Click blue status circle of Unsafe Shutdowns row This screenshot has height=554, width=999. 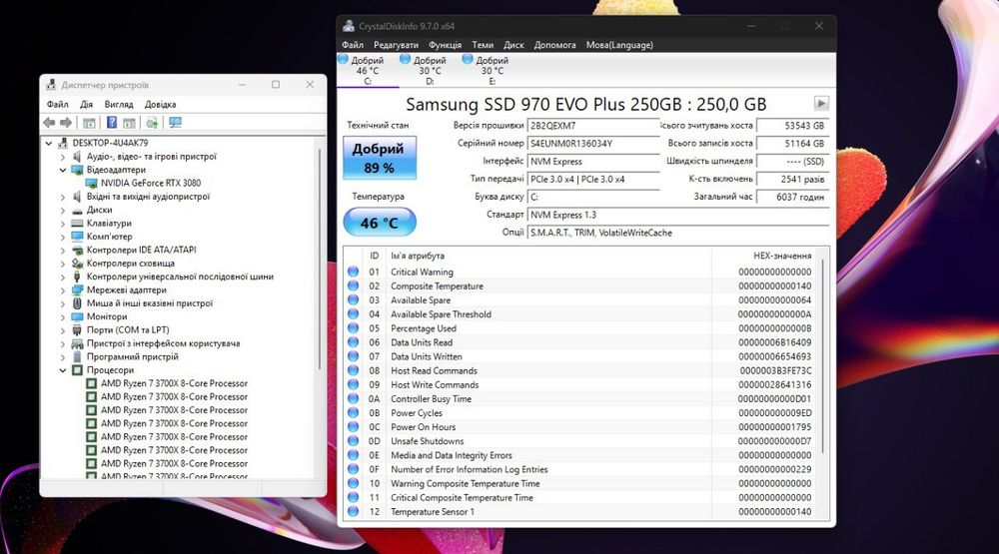(x=353, y=440)
